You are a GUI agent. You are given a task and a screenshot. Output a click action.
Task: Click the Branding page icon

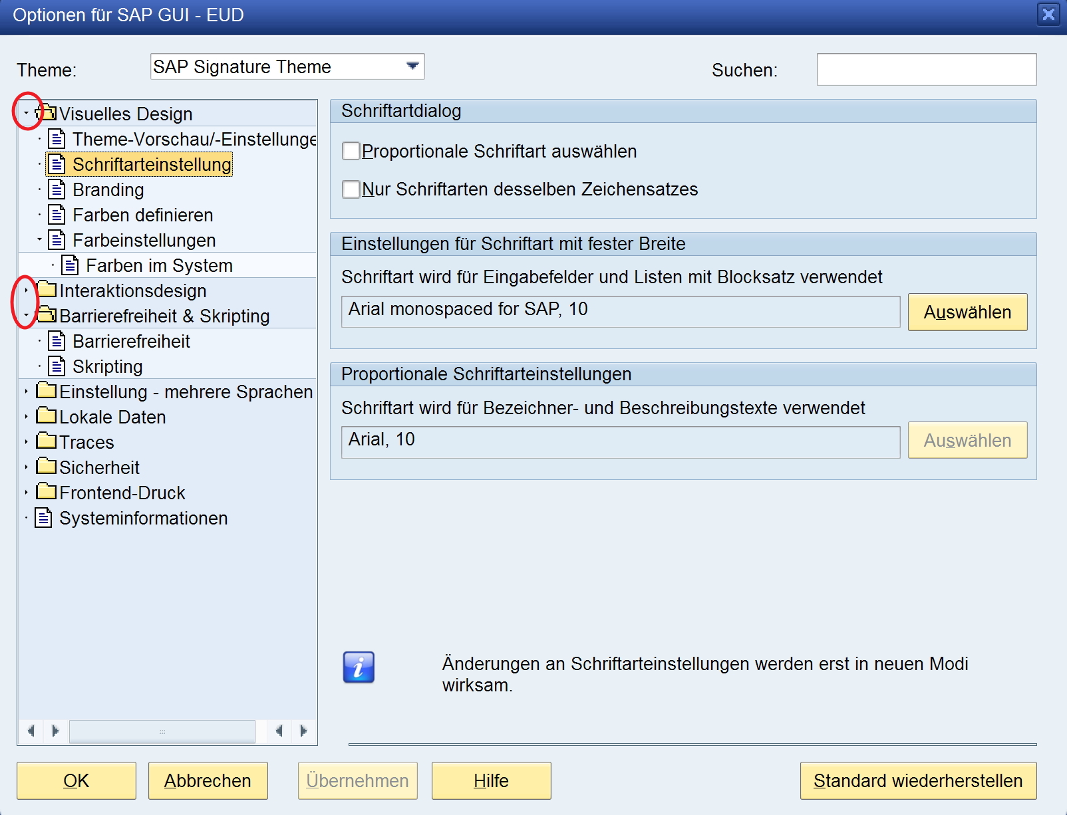55,189
